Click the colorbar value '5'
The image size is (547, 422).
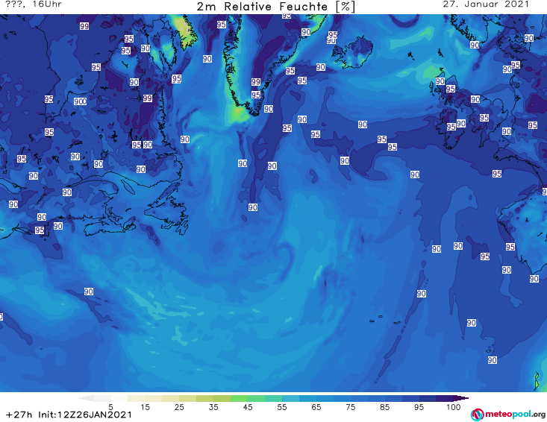(x=110, y=407)
